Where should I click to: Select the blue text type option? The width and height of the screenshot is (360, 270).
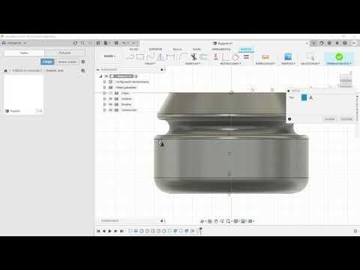click(304, 97)
